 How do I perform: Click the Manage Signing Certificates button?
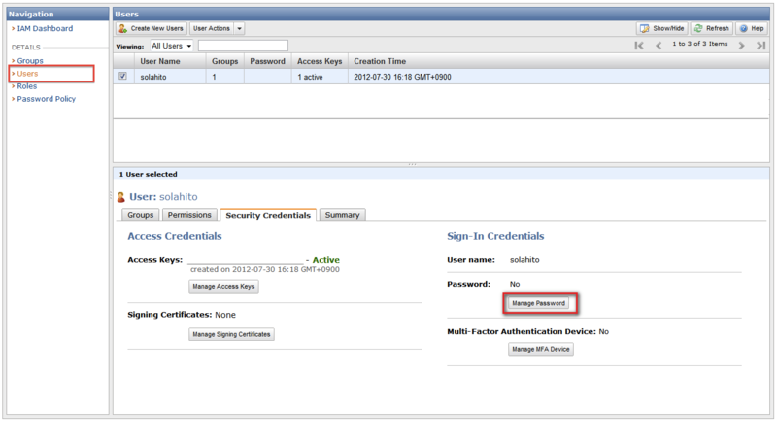231,335
